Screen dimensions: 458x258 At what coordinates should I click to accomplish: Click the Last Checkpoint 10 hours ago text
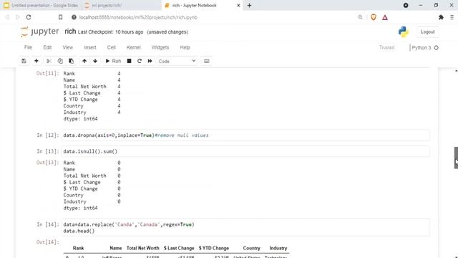[x=110, y=32]
